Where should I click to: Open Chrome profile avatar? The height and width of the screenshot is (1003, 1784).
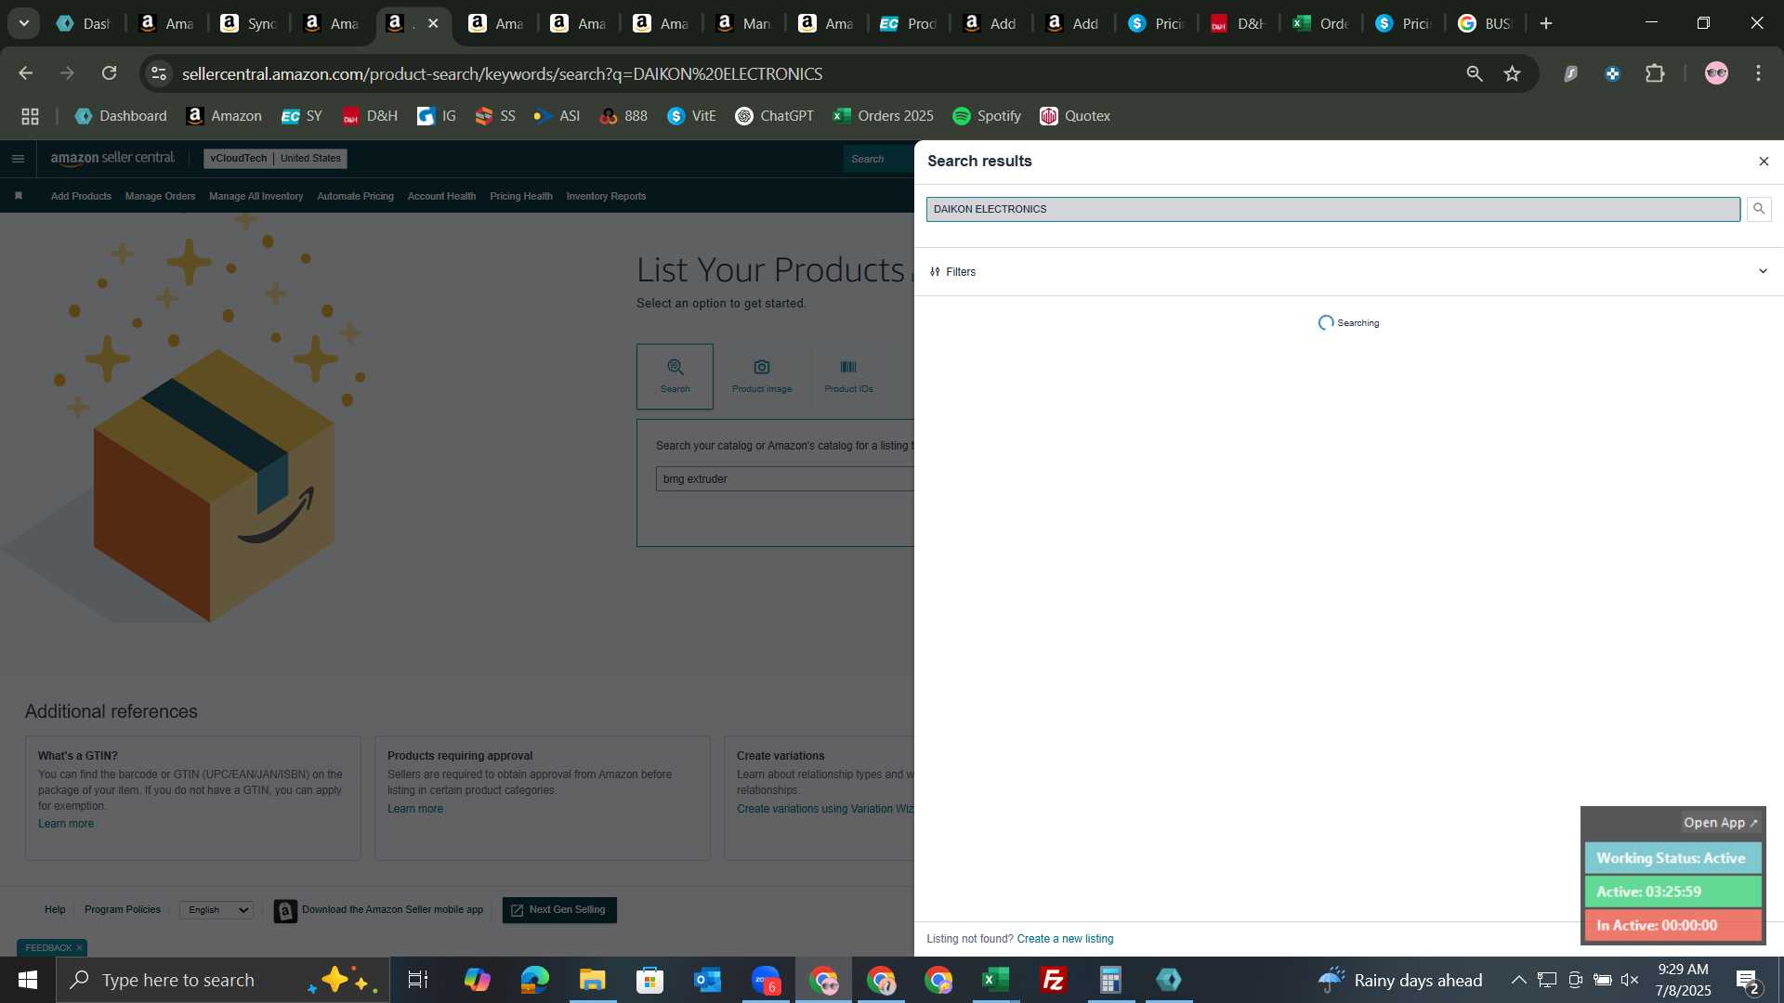tap(1716, 73)
